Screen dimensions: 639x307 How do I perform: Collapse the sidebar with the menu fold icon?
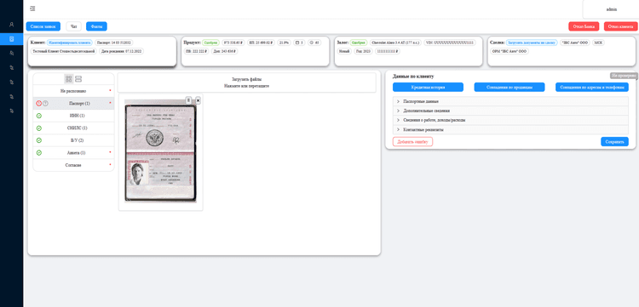(x=32, y=9)
